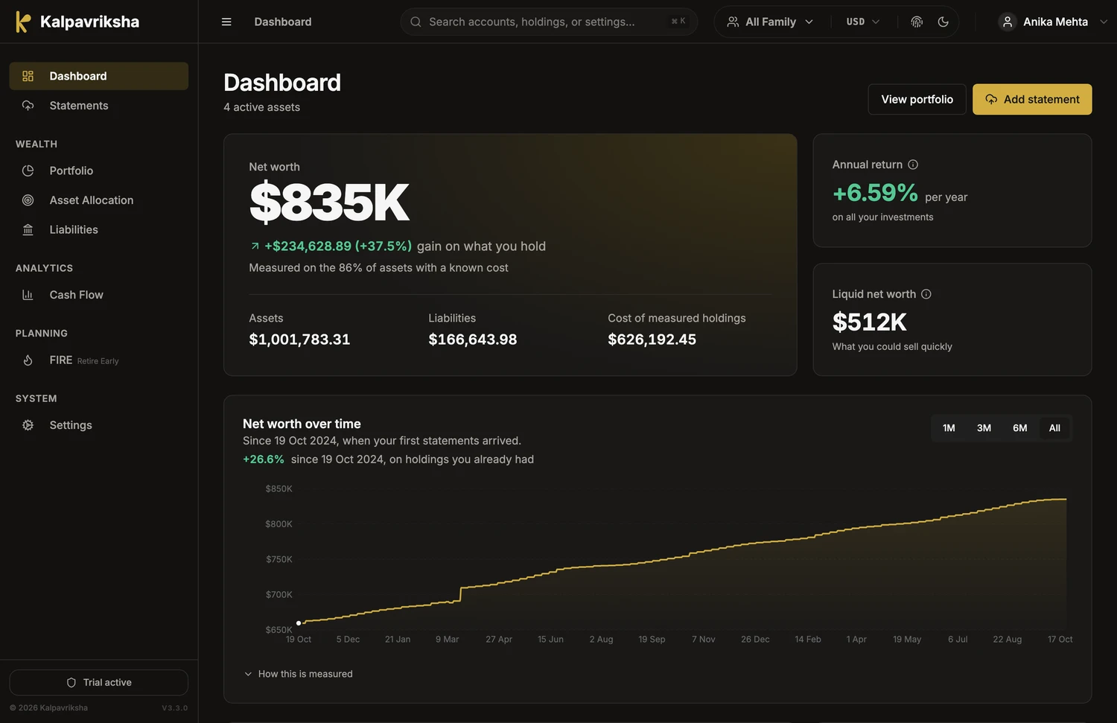Choose the 6M chart range tab
This screenshot has width=1117, height=723.
pos(1019,428)
